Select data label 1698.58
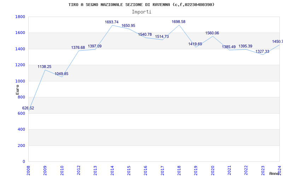 (x=179, y=22)
